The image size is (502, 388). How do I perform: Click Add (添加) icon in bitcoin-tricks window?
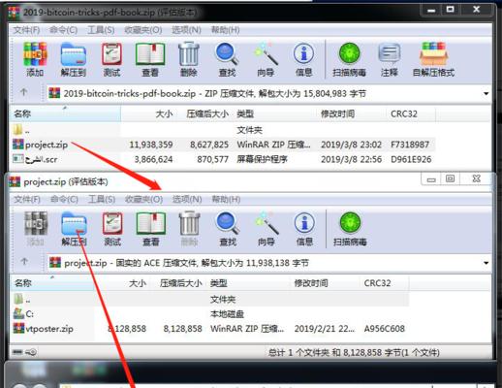[x=35, y=60]
